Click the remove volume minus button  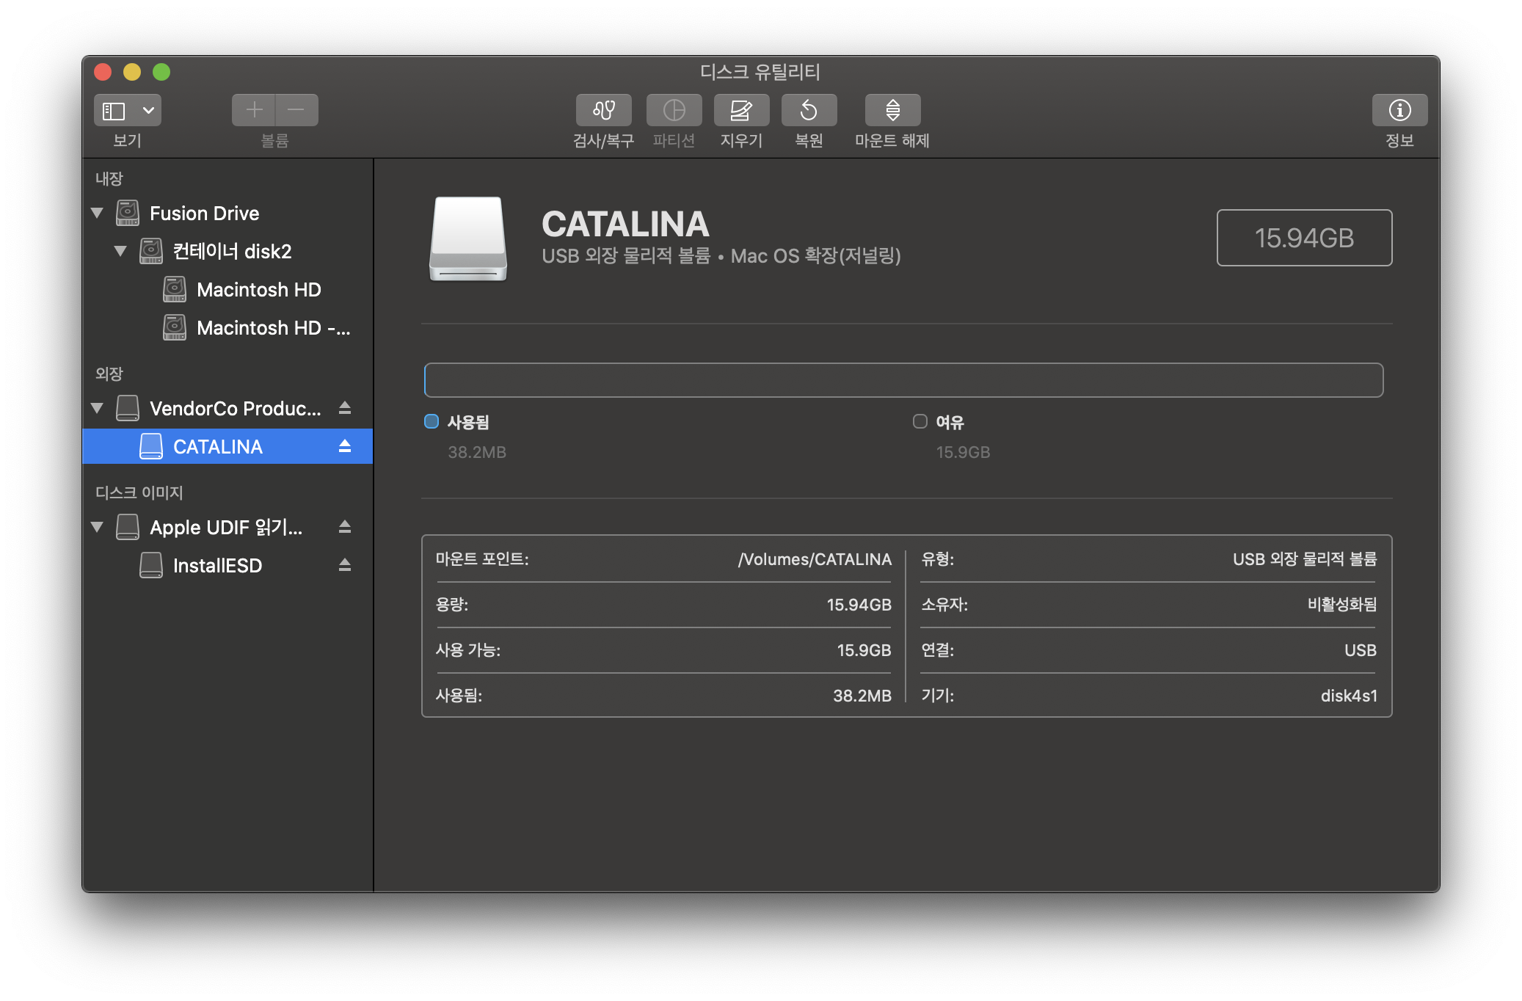point(296,110)
